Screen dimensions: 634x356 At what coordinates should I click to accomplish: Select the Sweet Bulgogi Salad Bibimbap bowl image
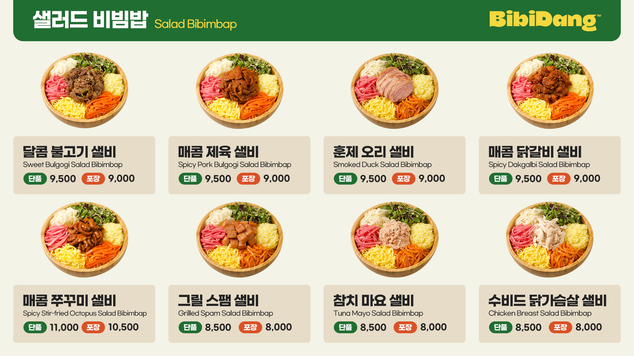[84, 90]
